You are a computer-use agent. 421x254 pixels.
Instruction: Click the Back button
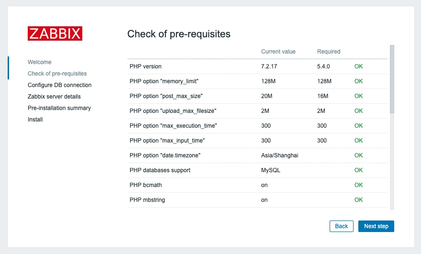[x=341, y=226]
